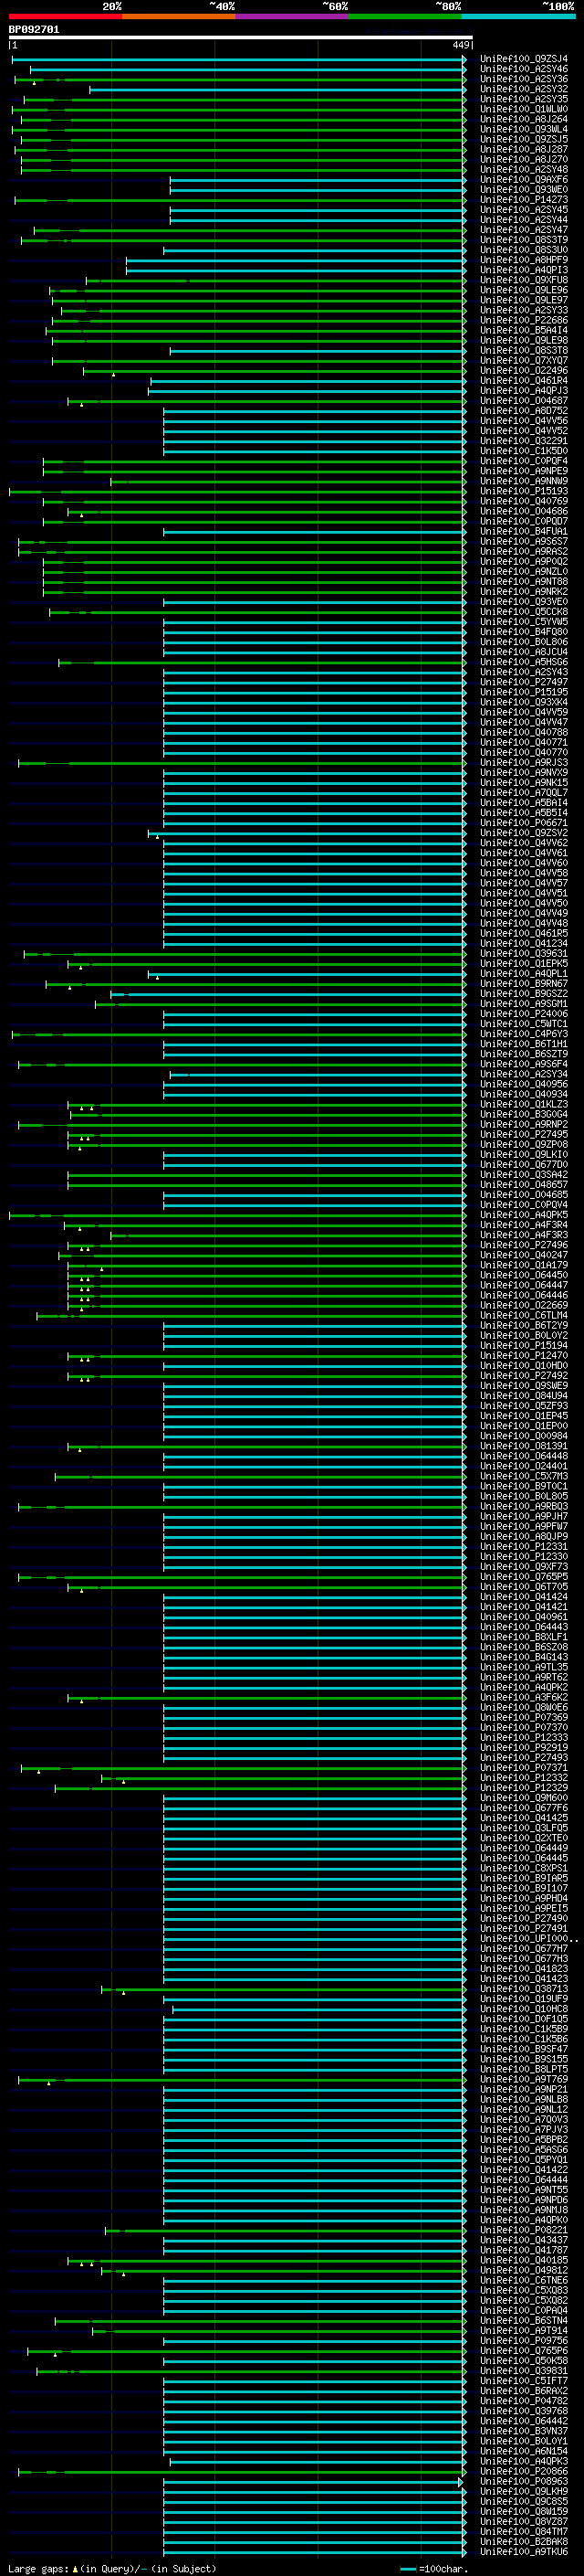The width and height of the screenshot is (584, 2576).
Task: Select the UniRef100_P15193 label
Action: (524, 492)
